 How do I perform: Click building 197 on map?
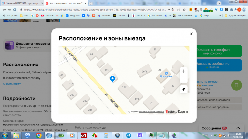(x=124, y=87)
